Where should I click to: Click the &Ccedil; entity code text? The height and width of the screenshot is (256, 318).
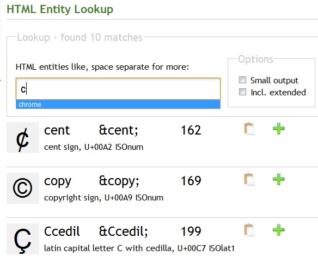click(123, 231)
